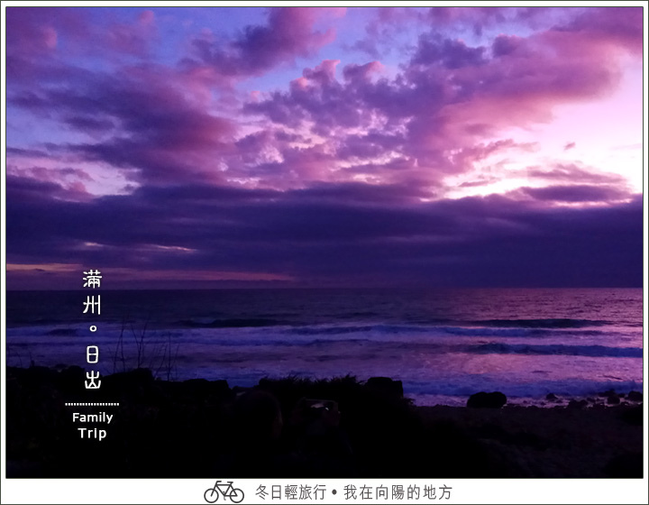This screenshot has height=505, width=649.
Task: Click the vertical text 滿州。日出
Action: coord(92,329)
